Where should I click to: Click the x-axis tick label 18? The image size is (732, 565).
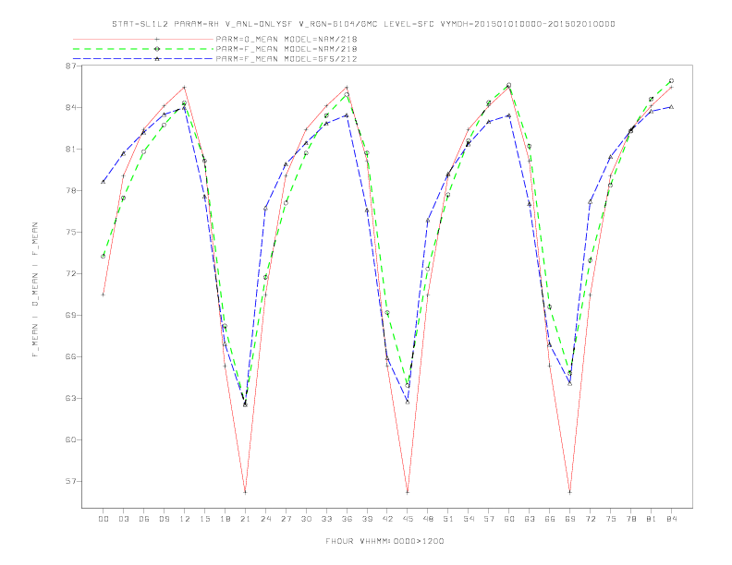(x=225, y=519)
